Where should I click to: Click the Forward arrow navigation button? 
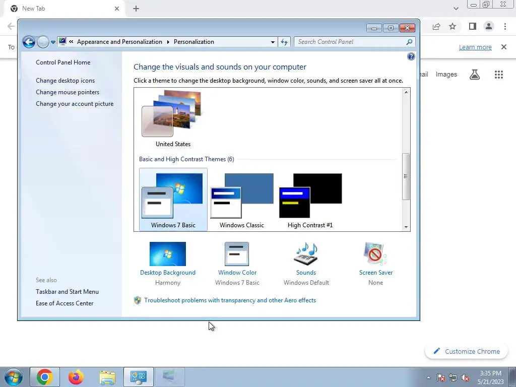pos(43,42)
